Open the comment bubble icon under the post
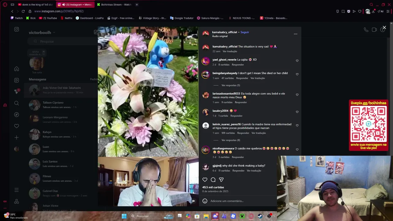Screen dimensions: 393x221 213,180
